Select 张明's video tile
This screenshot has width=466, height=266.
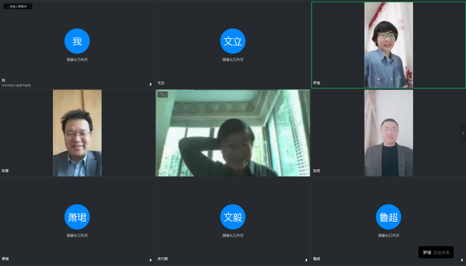click(x=388, y=133)
